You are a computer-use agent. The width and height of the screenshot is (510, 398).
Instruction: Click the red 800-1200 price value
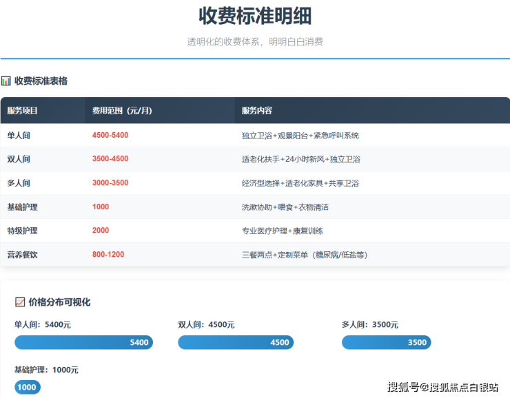(108, 255)
